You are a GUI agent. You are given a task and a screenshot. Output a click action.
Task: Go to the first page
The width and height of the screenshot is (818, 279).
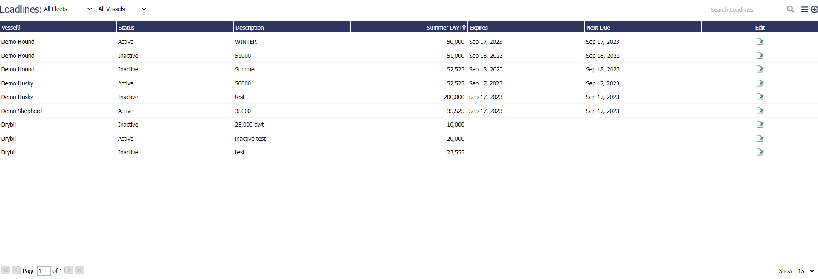pyautogui.click(x=6, y=270)
